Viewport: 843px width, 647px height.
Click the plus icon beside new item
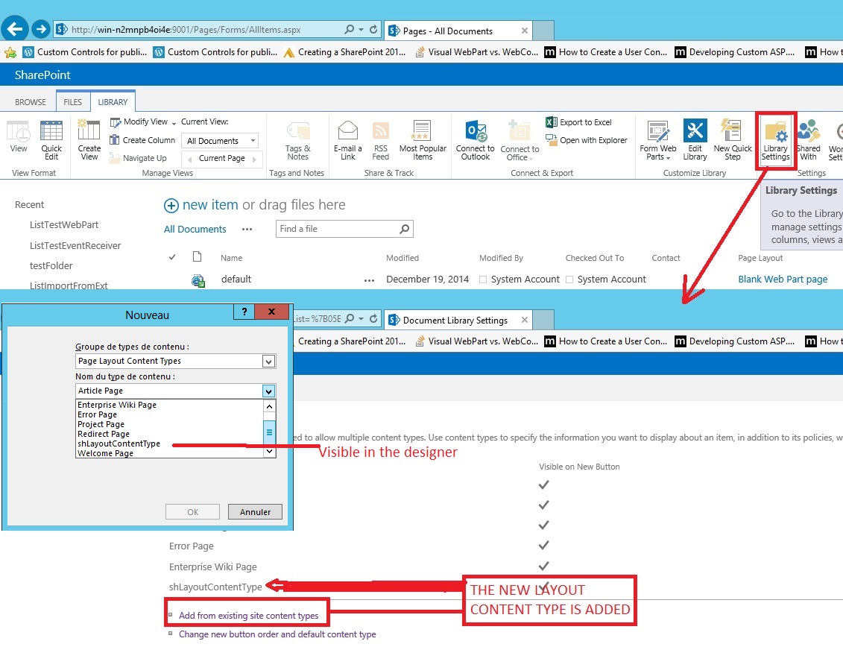(171, 206)
